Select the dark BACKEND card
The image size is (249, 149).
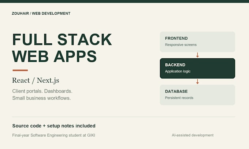pyautogui.click(x=197, y=68)
